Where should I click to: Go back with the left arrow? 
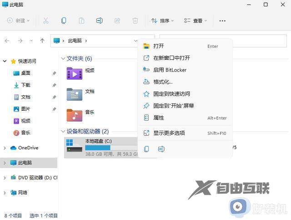click(7, 41)
